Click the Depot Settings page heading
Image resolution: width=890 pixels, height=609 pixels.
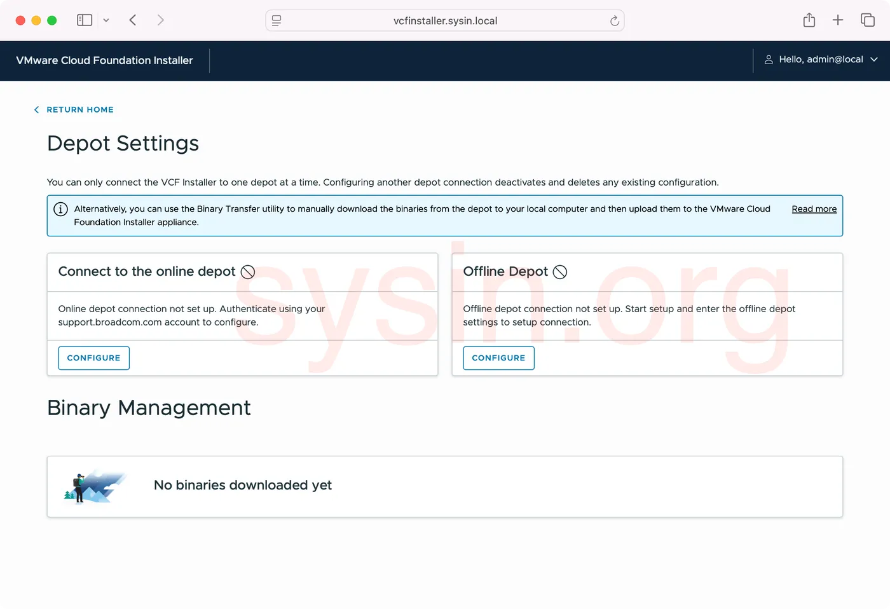pos(123,144)
